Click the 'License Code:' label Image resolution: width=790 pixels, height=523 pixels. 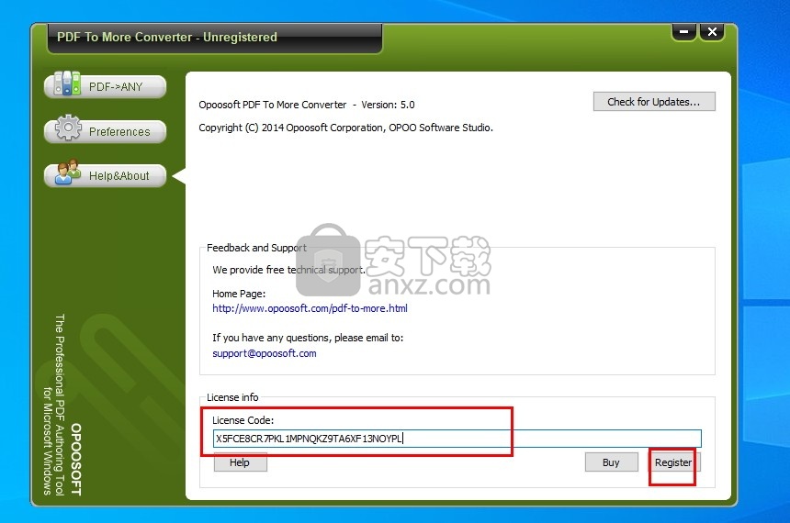point(243,420)
